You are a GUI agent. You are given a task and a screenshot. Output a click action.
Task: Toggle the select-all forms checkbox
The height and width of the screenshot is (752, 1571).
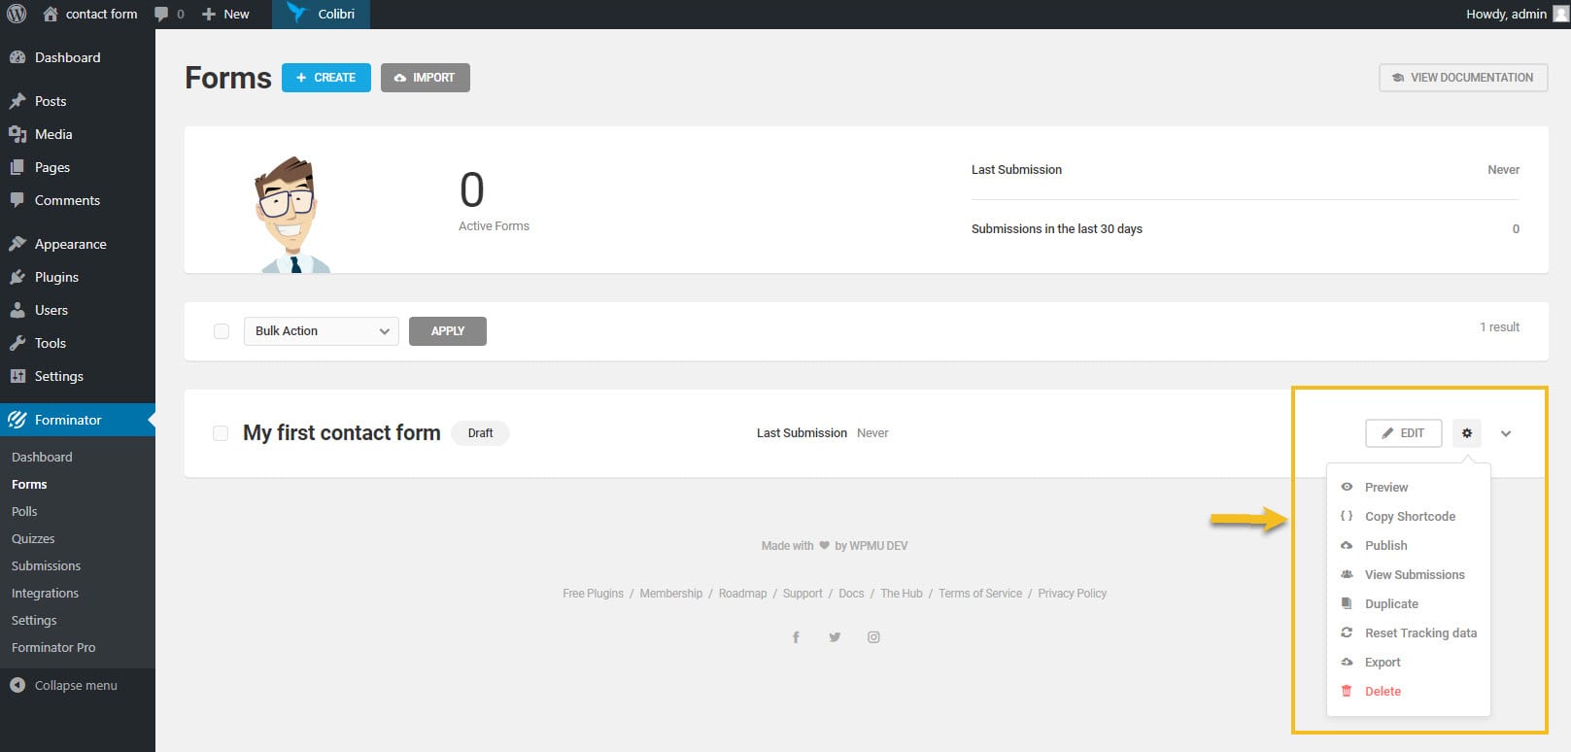point(222,331)
